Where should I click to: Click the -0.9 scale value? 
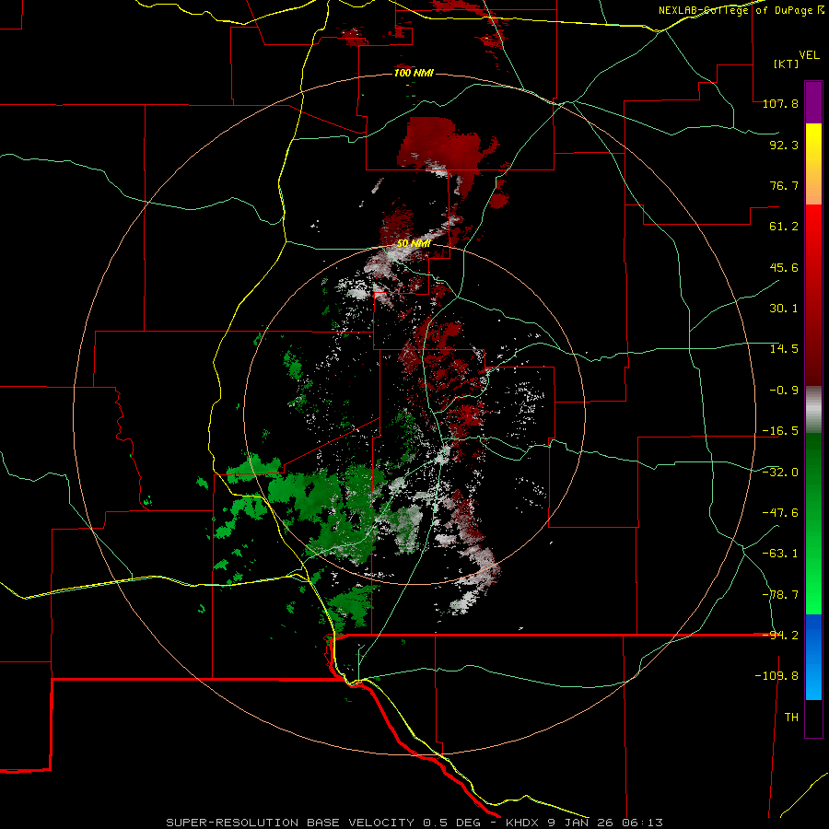tap(784, 391)
